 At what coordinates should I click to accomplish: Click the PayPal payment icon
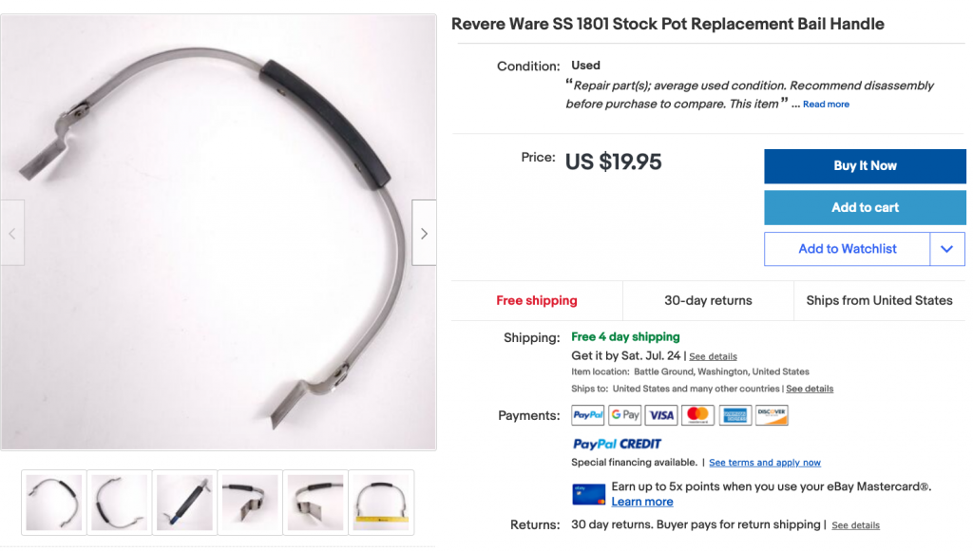[x=587, y=415]
